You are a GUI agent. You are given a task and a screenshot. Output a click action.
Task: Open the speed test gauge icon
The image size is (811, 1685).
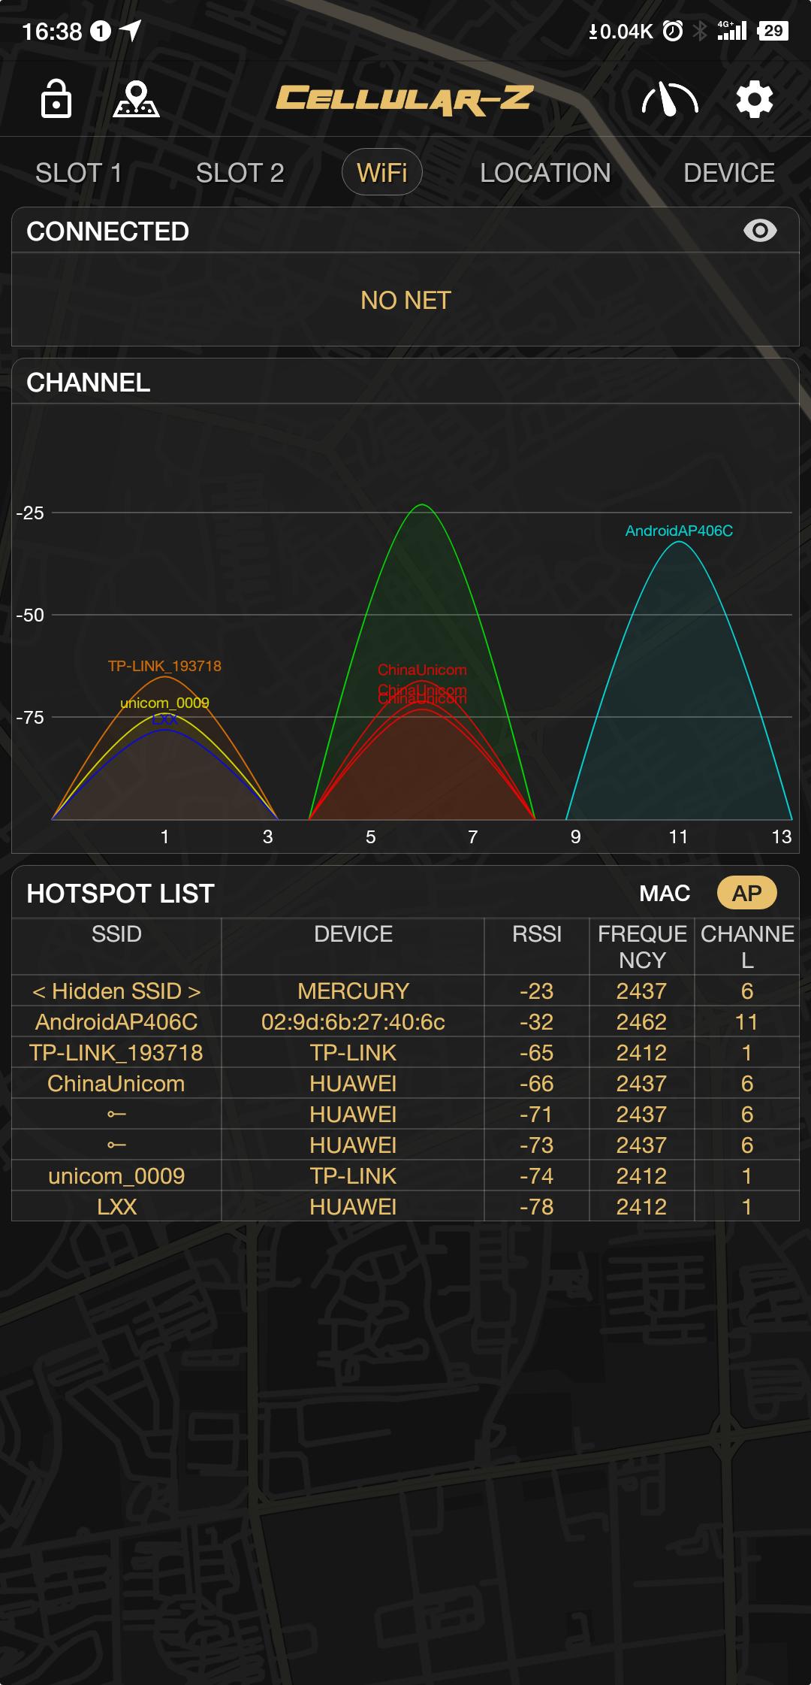point(670,99)
